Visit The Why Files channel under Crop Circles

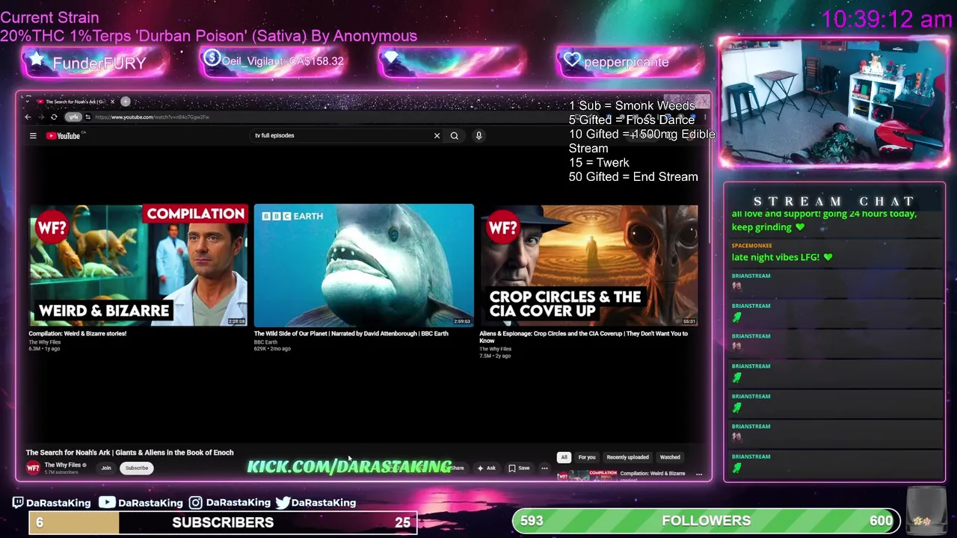pos(495,349)
